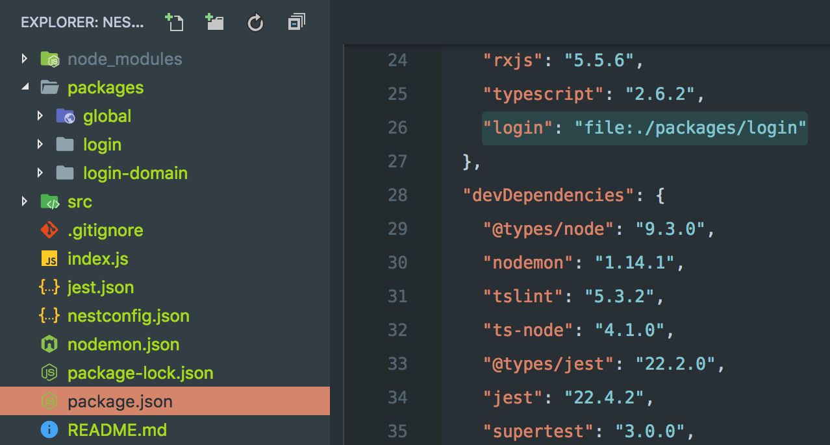Click the "typescript" key in editor
The height and width of the screenshot is (445, 830).
(544, 94)
